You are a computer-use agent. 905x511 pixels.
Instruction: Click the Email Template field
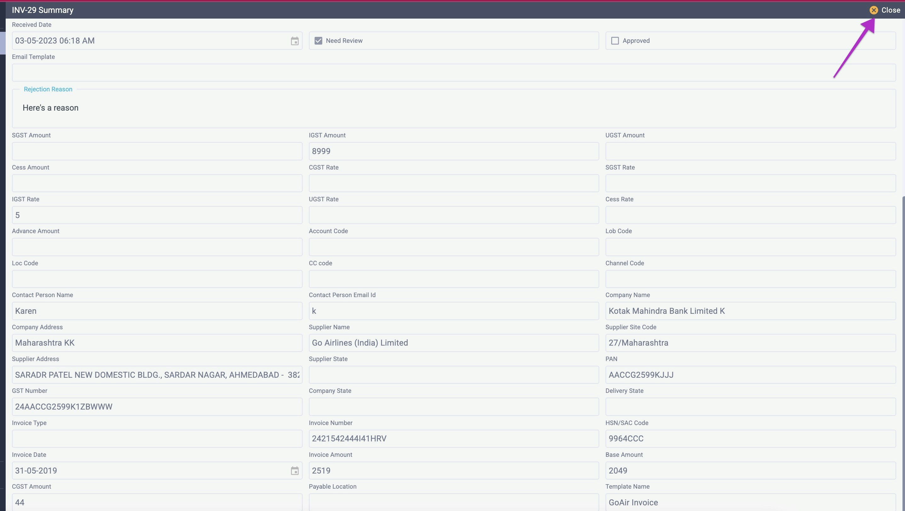tap(453, 73)
